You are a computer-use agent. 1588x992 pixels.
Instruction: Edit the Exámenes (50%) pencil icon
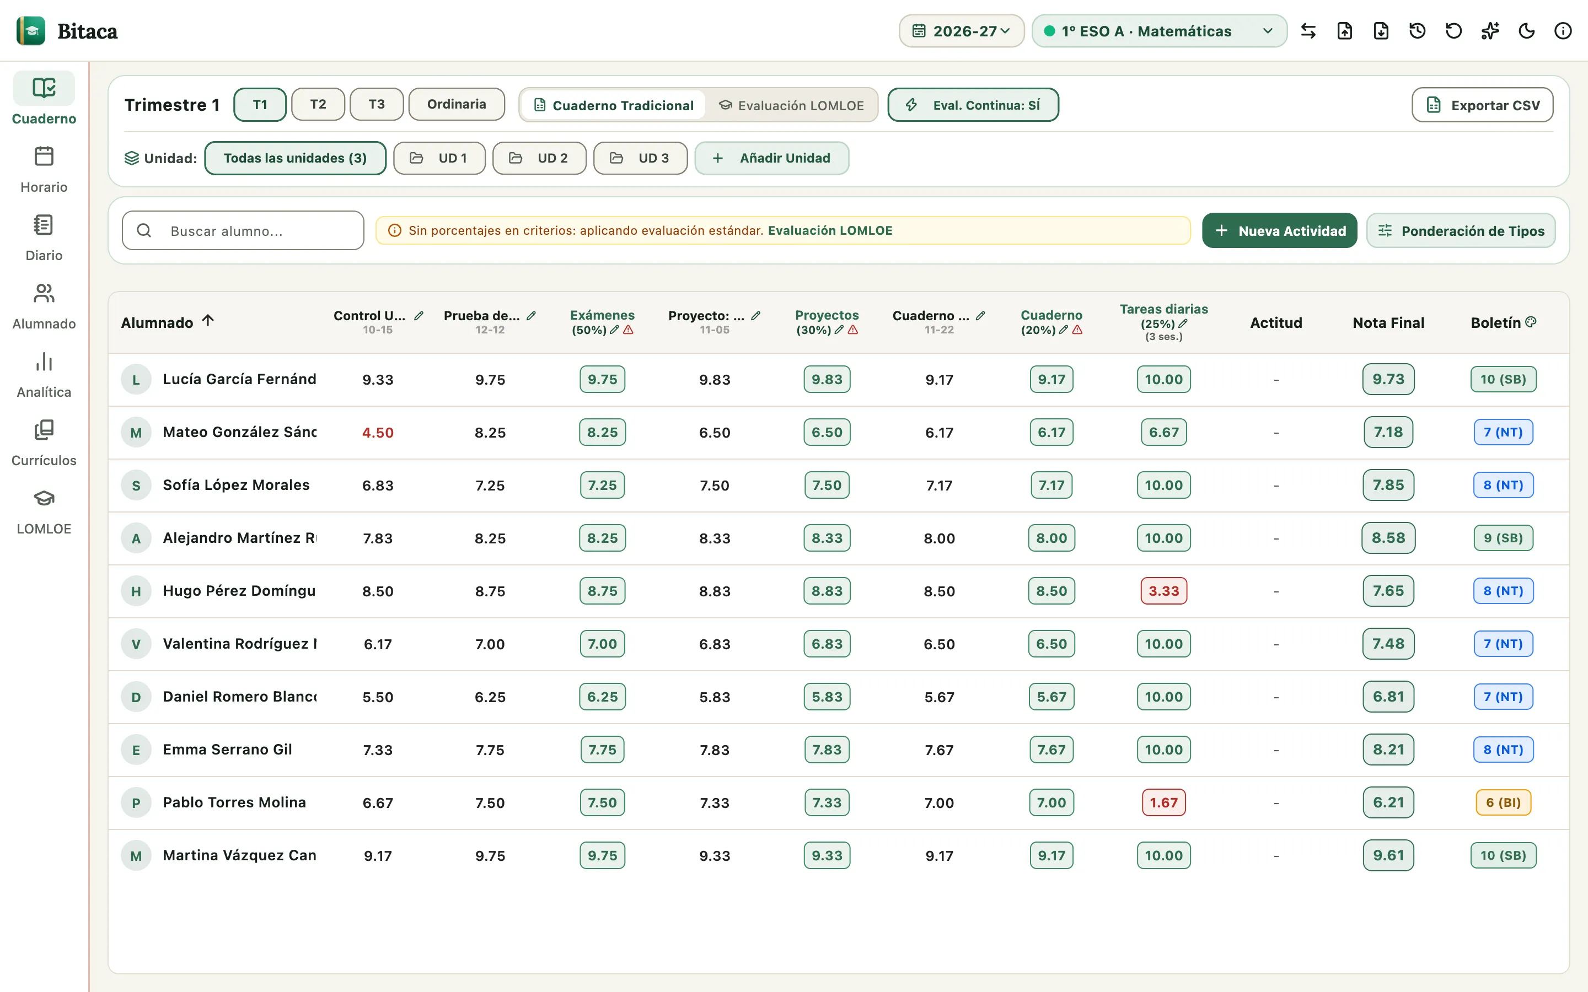click(614, 330)
